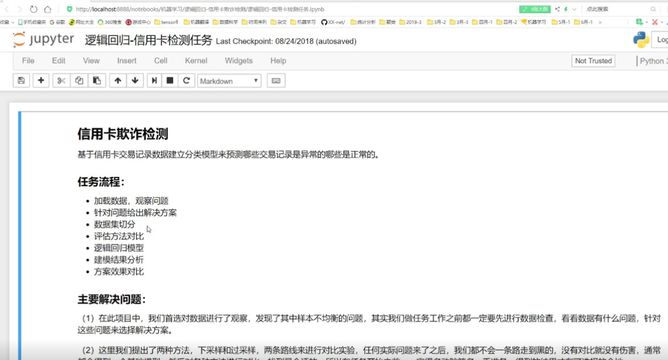The height and width of the screenshot is (360, 668).
Task: Paste cells below icon
Action: pos(97,81)
